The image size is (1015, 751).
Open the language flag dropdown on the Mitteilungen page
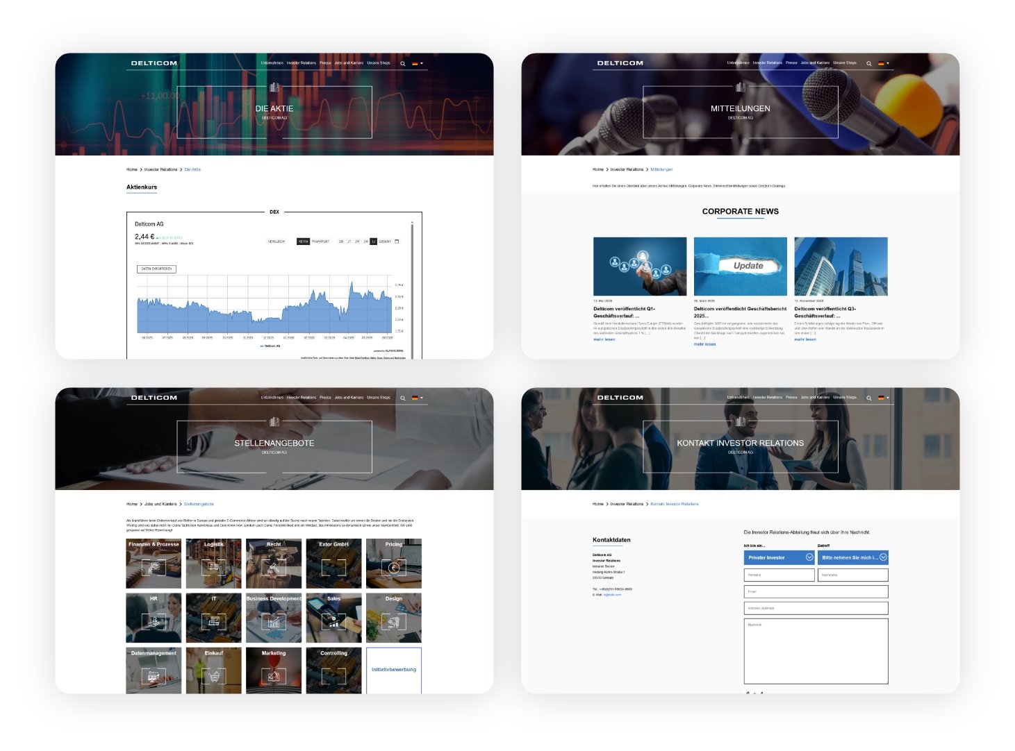click(x=883, y=63)
